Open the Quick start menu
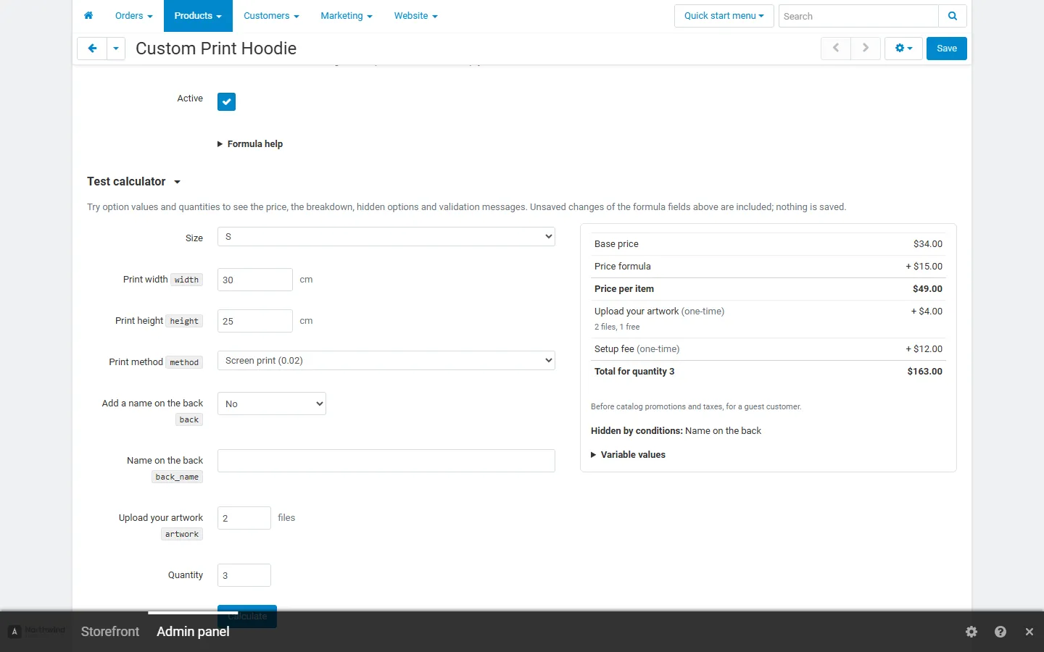Viewport: 1044px width, 652px height. (724, 16)
